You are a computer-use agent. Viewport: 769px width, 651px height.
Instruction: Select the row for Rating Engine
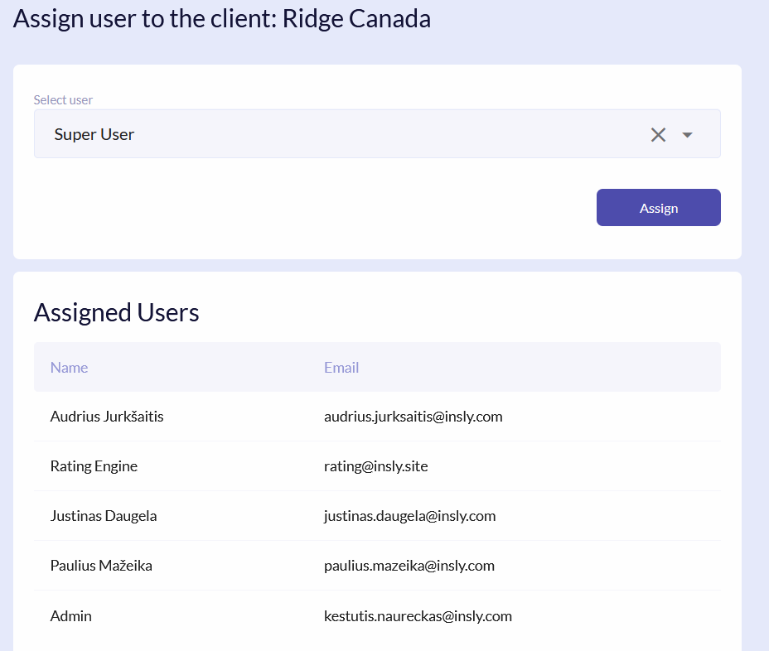click(x=94, y=465)
